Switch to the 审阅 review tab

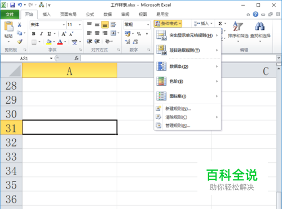click(x=125, y=15)
